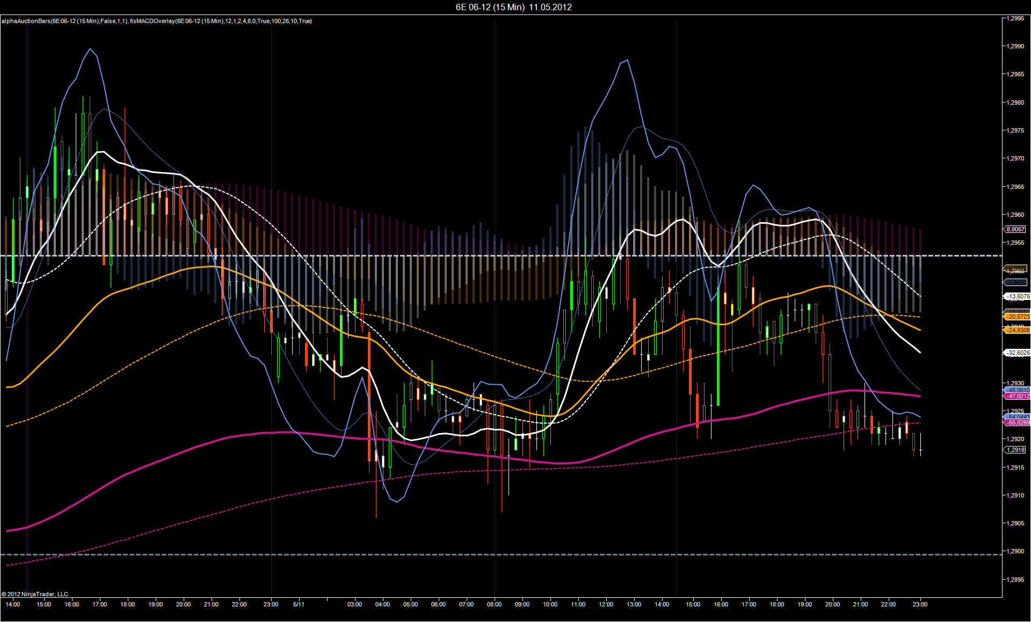Select the magenta -55,8269 value marker
This screenshot has height=622, width=1031.
pos(1017,422)
